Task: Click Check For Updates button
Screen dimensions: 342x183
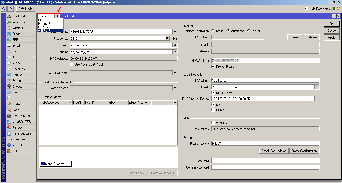Action: 274,151
